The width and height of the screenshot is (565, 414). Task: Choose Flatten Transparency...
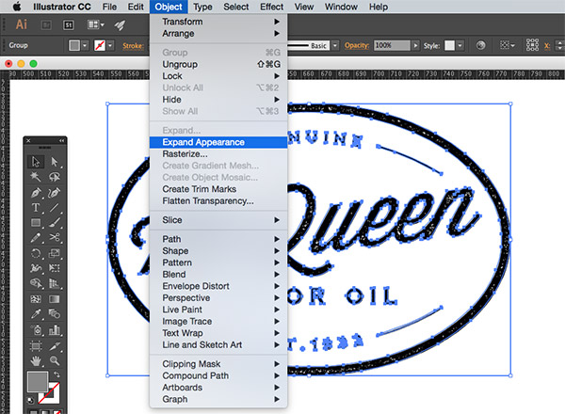click(218, 201)
